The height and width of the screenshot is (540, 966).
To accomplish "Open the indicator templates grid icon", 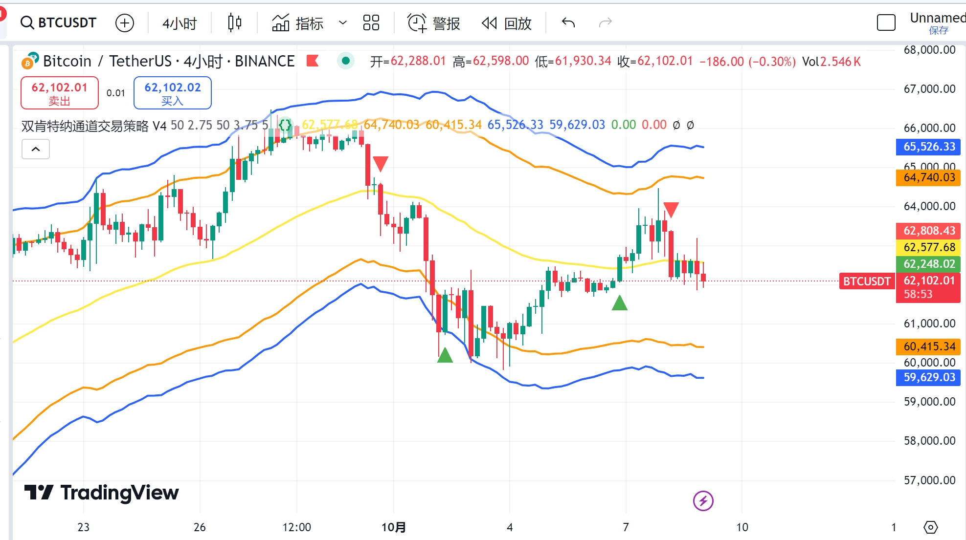I will pos(371,23).
